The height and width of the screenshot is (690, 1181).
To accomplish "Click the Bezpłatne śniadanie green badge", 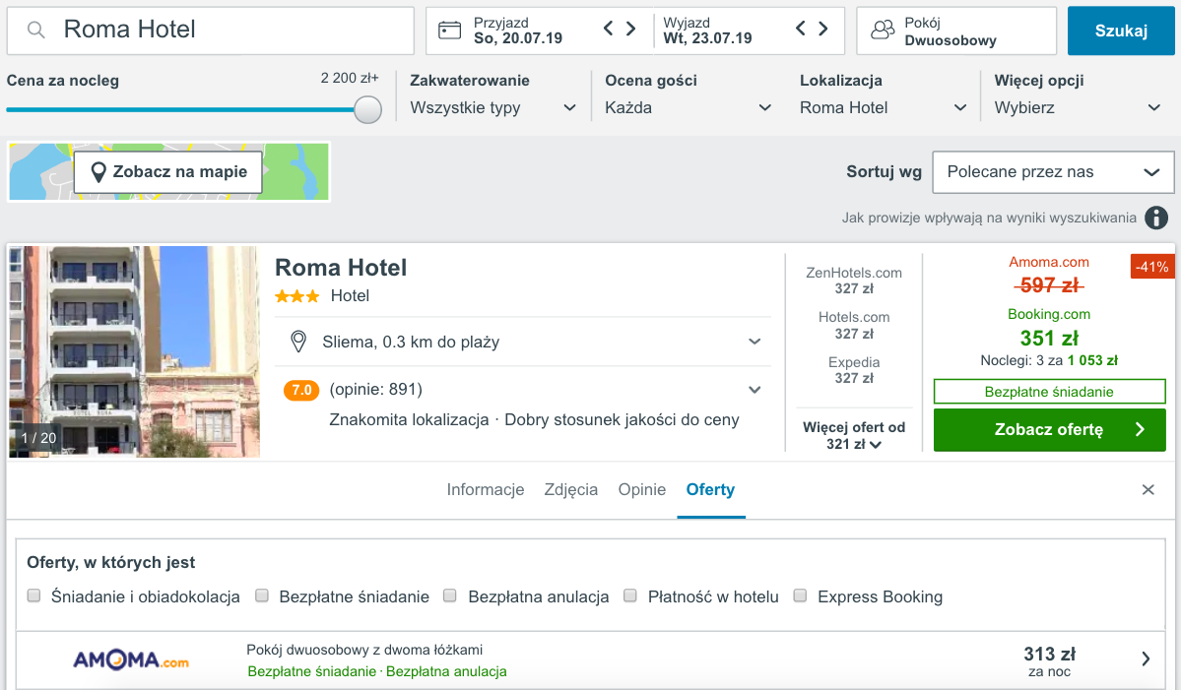I will [1049, 392].
